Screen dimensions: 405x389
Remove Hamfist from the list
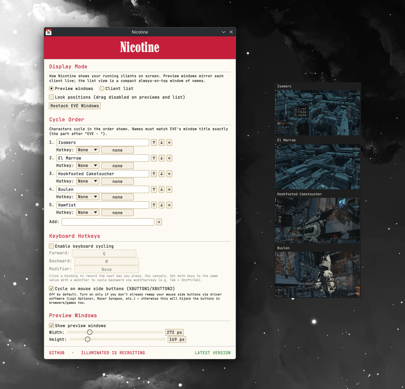click(x=169, y=205)
